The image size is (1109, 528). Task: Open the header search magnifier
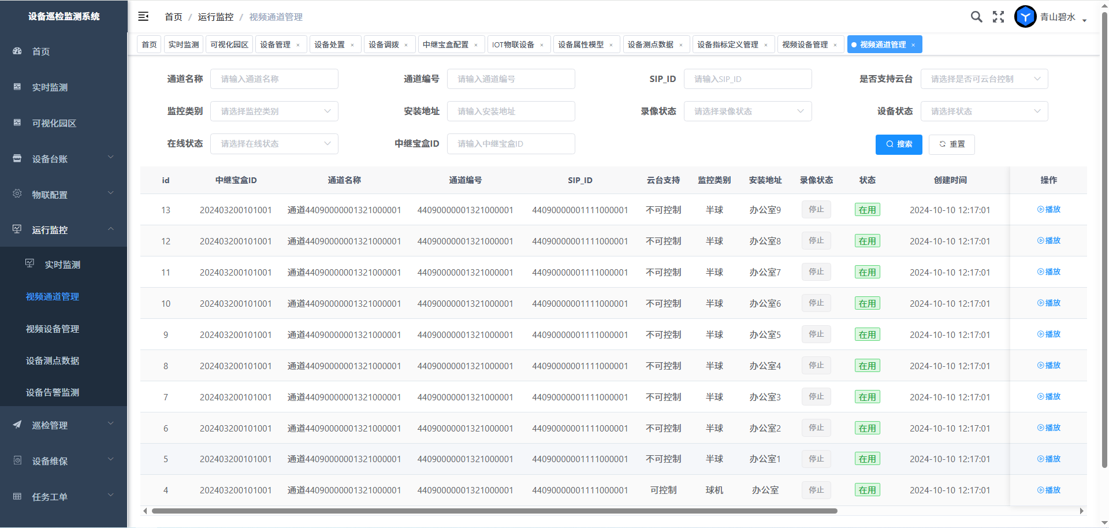(x=976, y=17)
